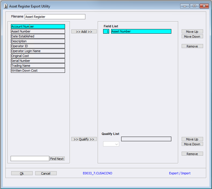Focus the search box beside Find Next
Screen dimensions: 212x189
click(x=30, y=159)
